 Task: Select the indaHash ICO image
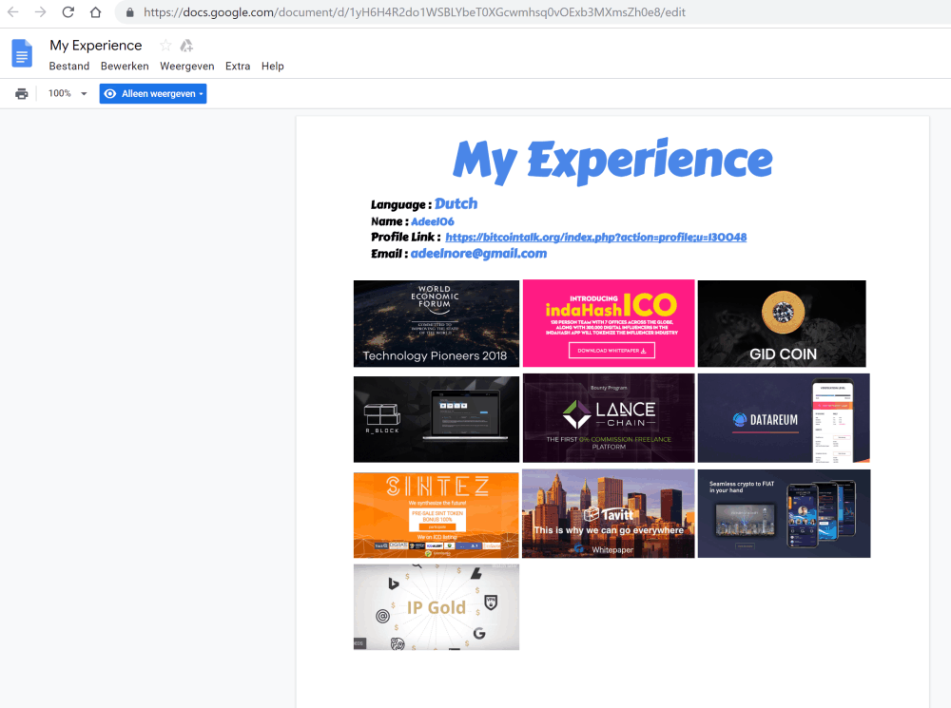[609, 323]
